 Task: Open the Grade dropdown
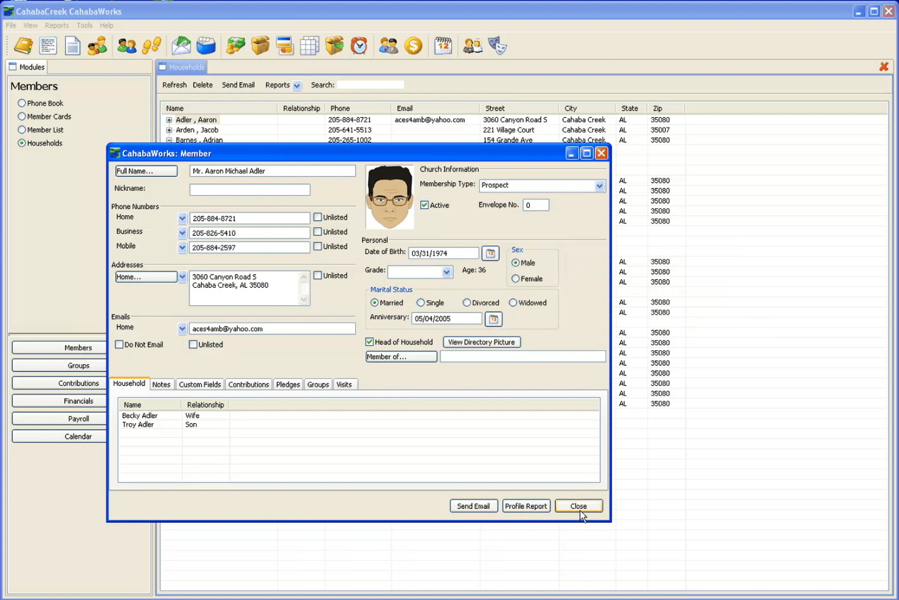446,272
